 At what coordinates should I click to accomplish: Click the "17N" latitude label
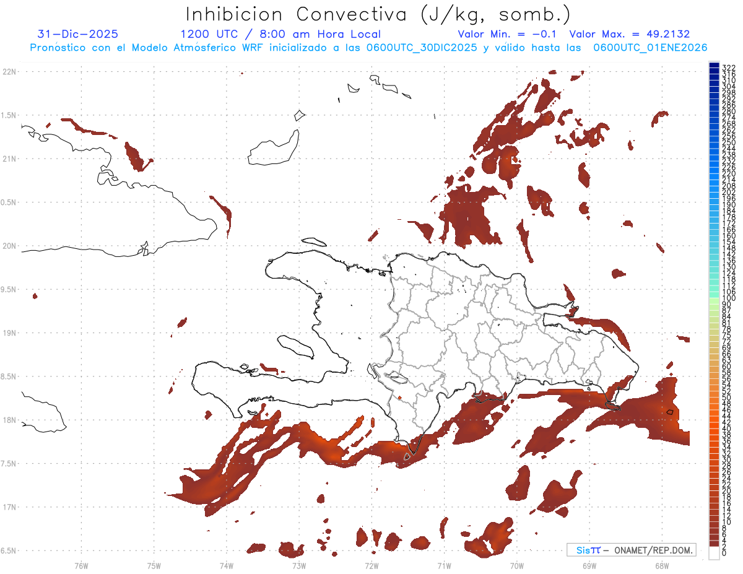tap(9, 507)
